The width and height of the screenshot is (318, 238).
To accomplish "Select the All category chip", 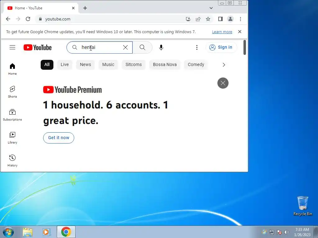I will tap(47, 65).
